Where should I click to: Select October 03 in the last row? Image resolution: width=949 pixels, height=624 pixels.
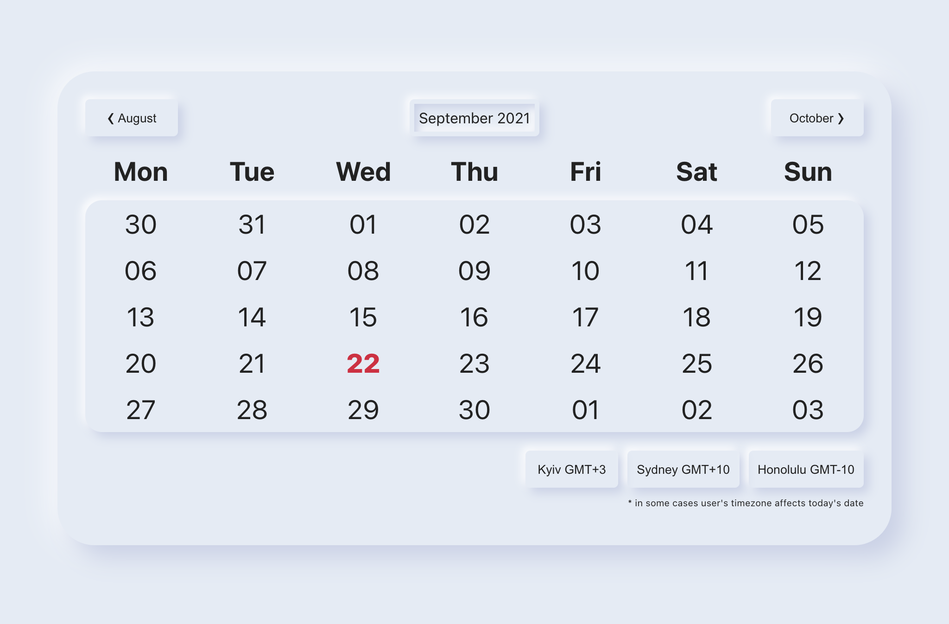(808, 410)
